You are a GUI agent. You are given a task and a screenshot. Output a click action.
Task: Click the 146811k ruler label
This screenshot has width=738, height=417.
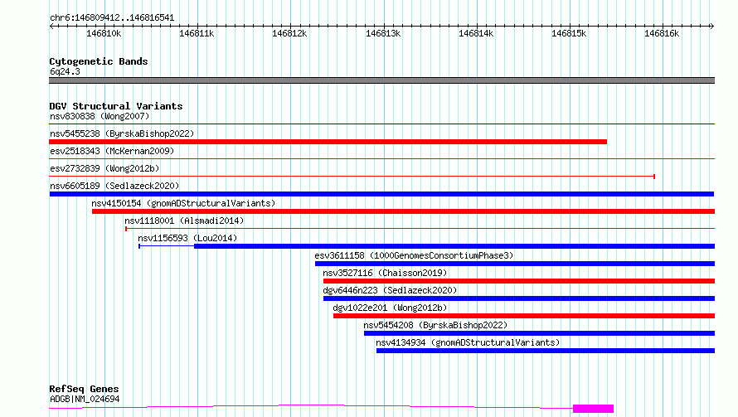point(197,33)
